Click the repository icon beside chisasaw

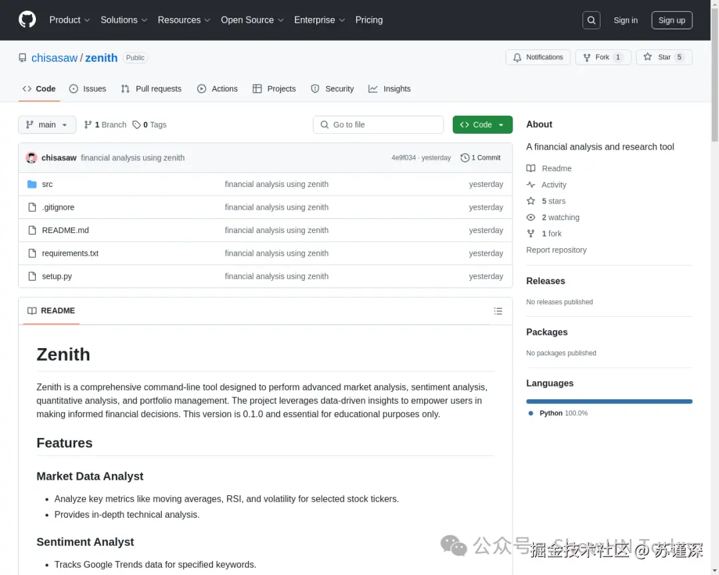tap(23, 58)
